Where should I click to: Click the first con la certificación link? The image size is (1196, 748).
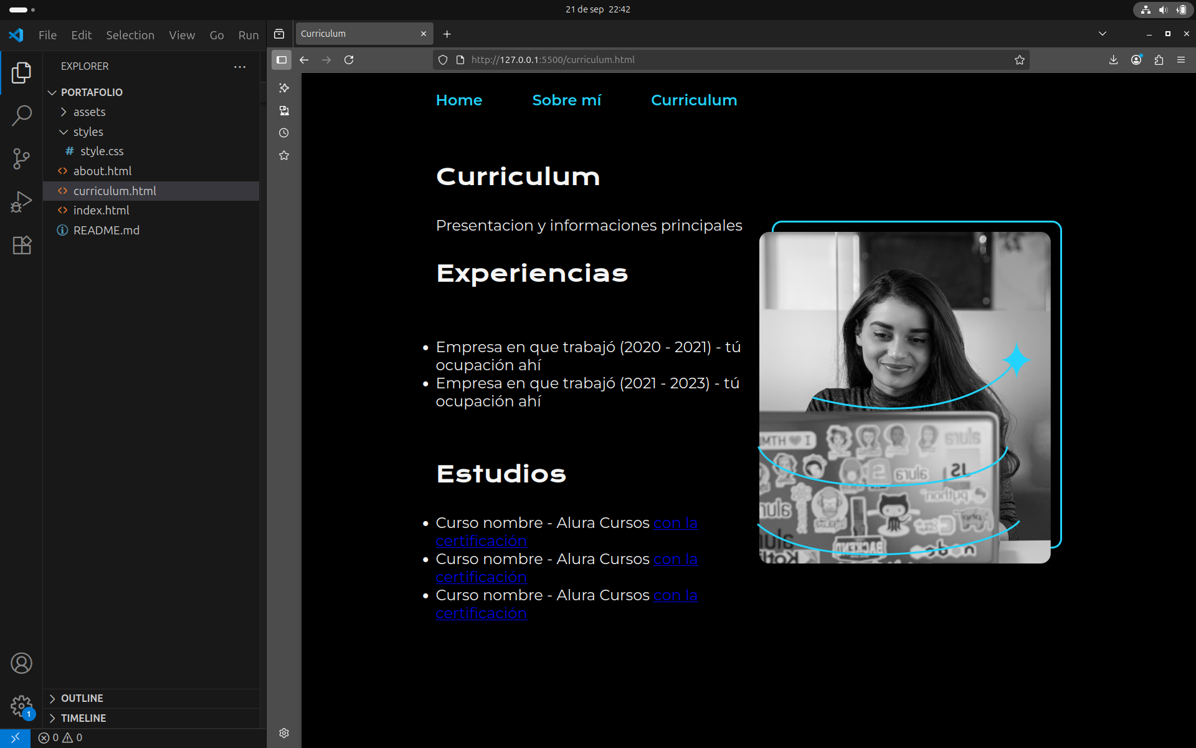click(675, 523)
